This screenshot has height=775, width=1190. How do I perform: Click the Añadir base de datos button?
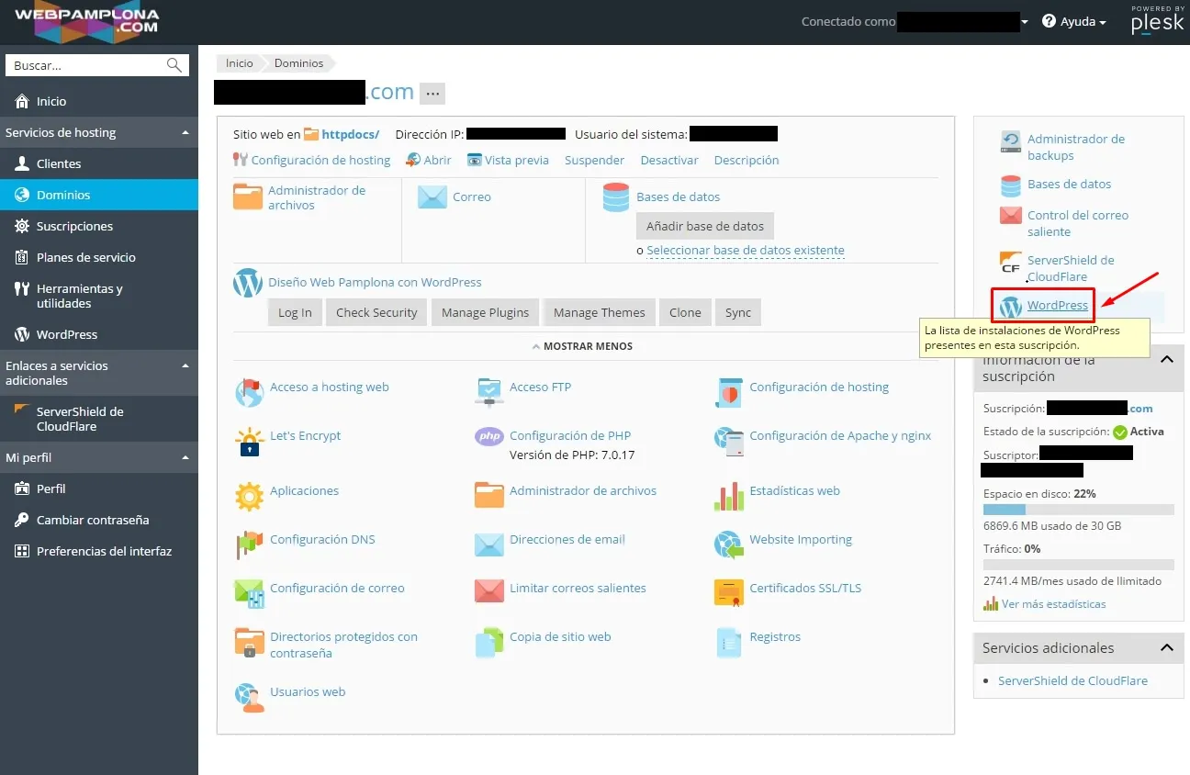pyautogui.click(x=704, y=226)
